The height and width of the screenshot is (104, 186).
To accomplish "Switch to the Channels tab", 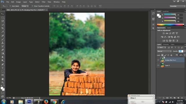I will (166, 44).
